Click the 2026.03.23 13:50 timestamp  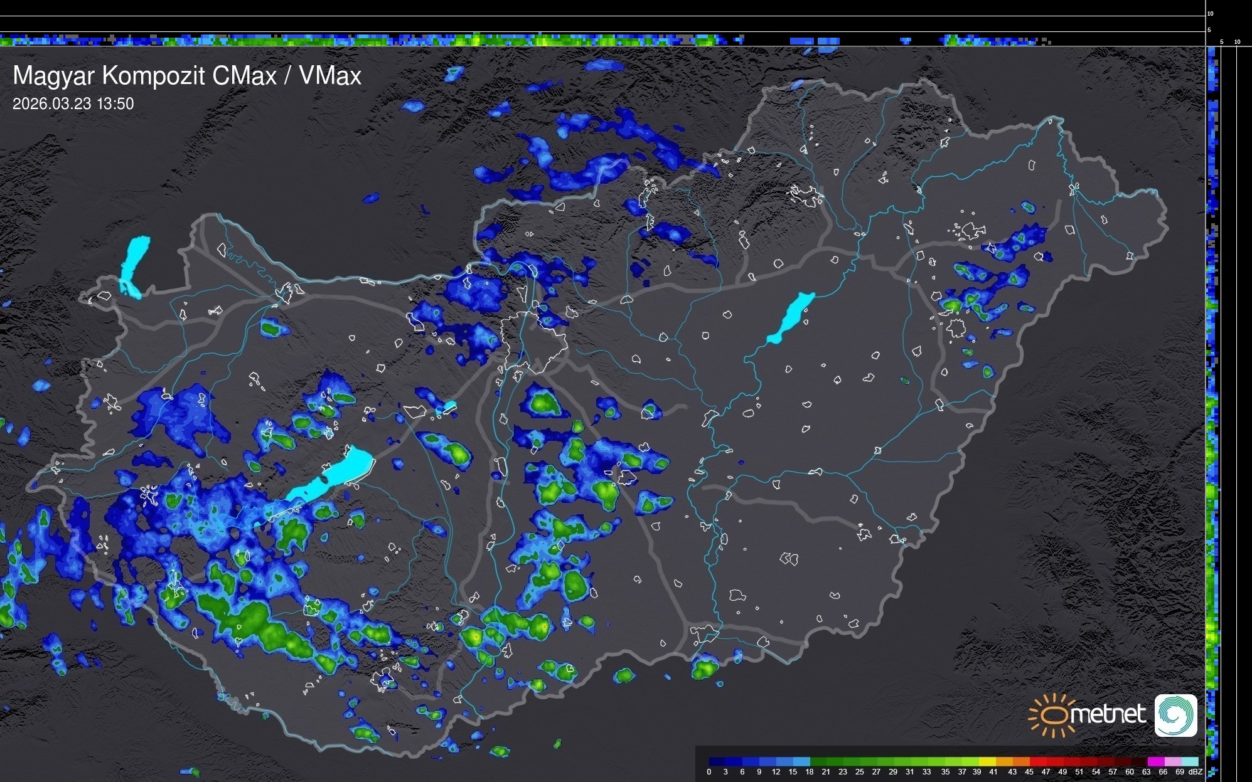(73, 104)
